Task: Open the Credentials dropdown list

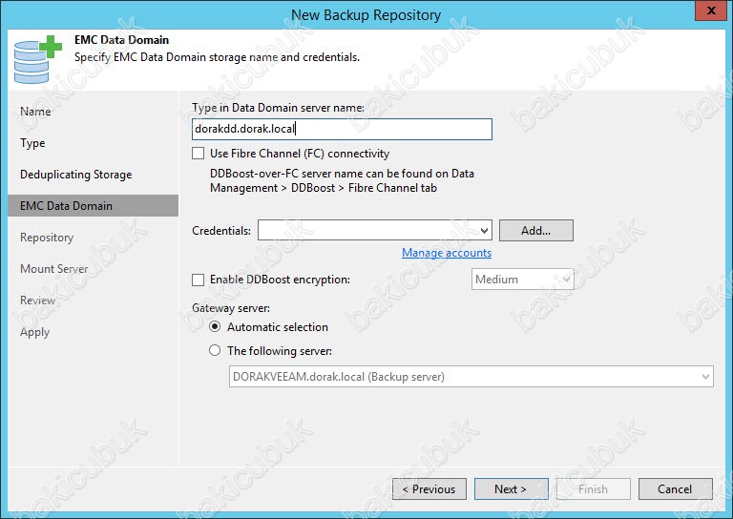Action: (x=483, y=230)
